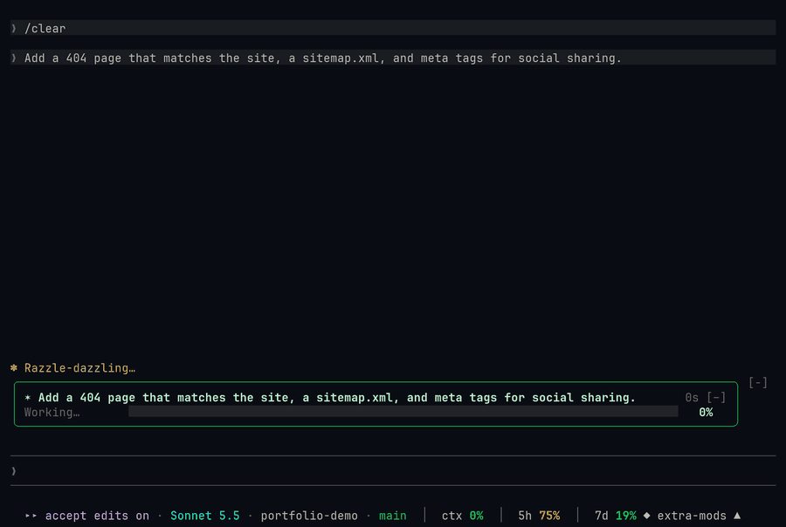Click the Razzle-dazzling… status text
This screenshot has width=786, height=527.
pyautogui.click(x=79, y=367)
